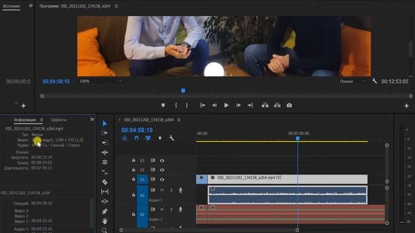
Task: Open Program monitor wrench settings
Action: (x=374, y=81)
